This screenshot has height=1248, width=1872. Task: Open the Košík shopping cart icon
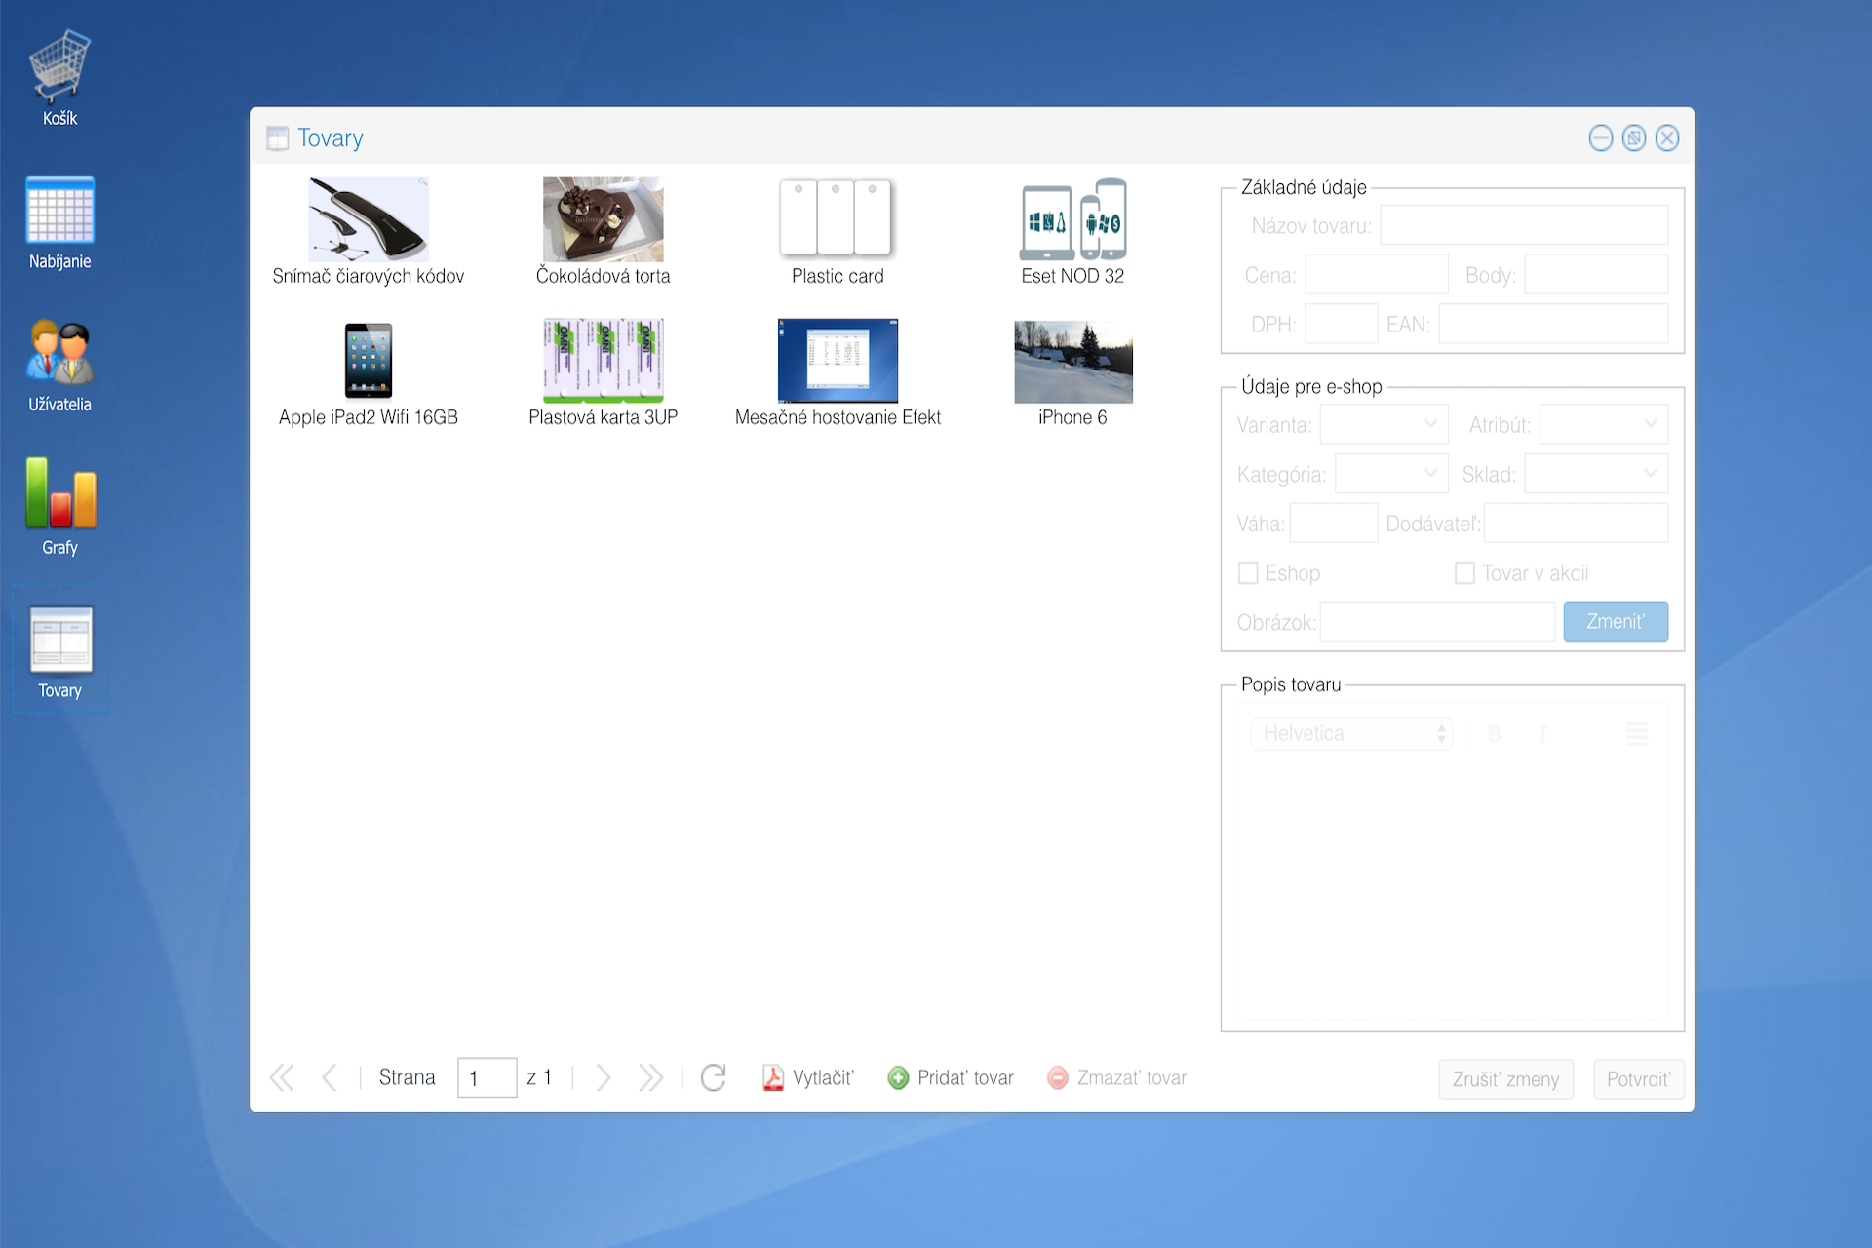tap(59, 68)
